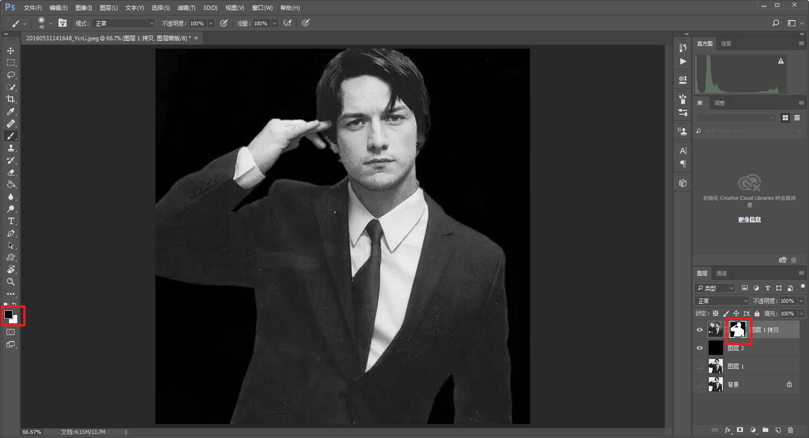Switch to the 调整 tab
Image resolution: width=809 pixels, height=438 pixels.
pyautogui.click(x=720, y=103)
